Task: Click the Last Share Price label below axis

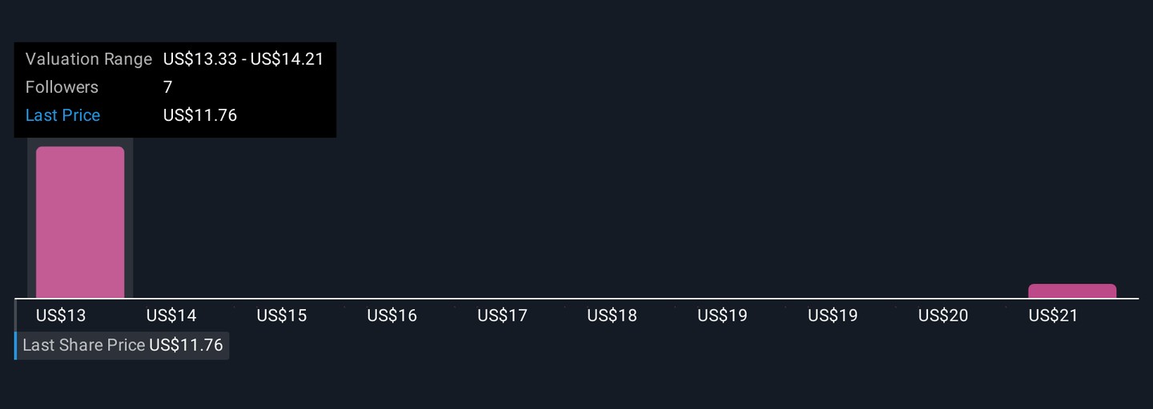Action: point(84,345)
